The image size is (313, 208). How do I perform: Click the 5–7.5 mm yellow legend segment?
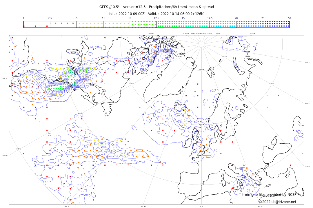click(90, 24)
